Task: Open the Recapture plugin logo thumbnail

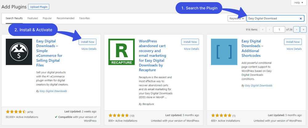Action: pos(122,52)
